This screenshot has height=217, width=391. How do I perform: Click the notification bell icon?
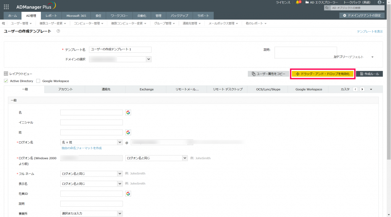pos(298,2)
